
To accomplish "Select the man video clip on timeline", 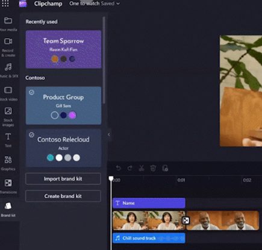I will click(223, 220).
